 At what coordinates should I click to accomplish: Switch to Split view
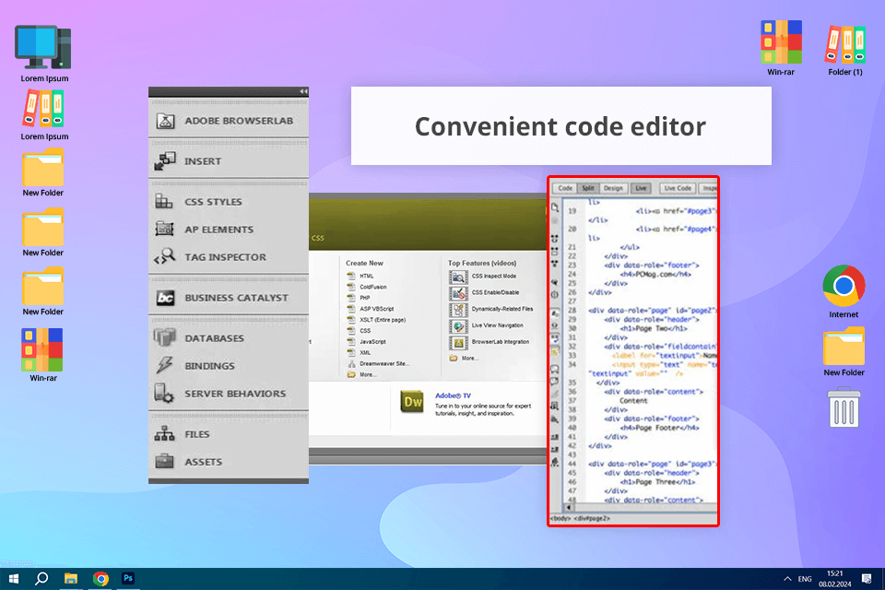point(587,188)
